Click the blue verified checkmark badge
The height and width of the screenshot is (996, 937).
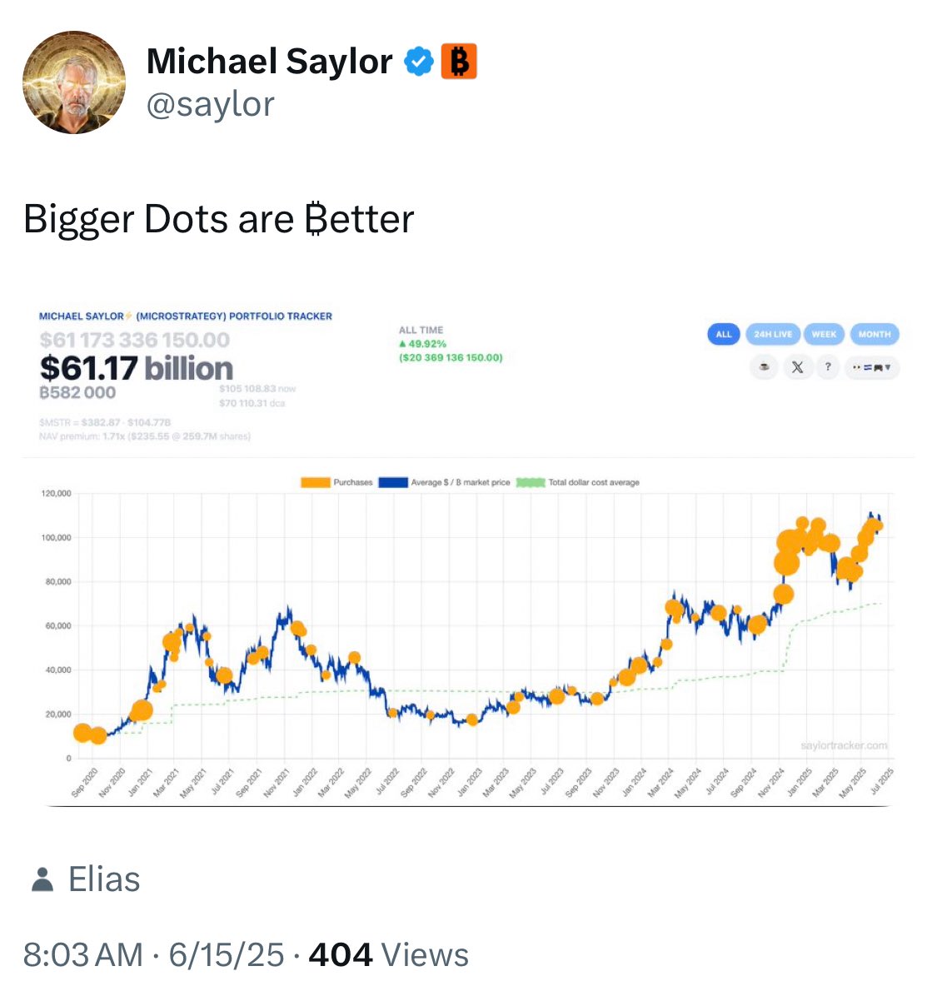[419, 62]
